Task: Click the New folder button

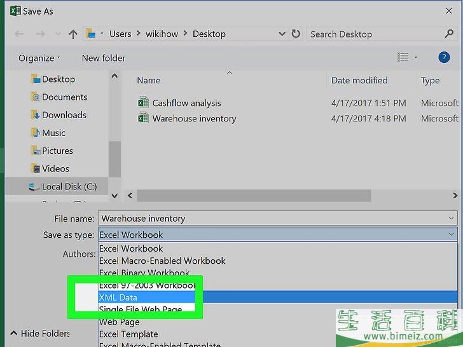Action: (x=104, y=58)
